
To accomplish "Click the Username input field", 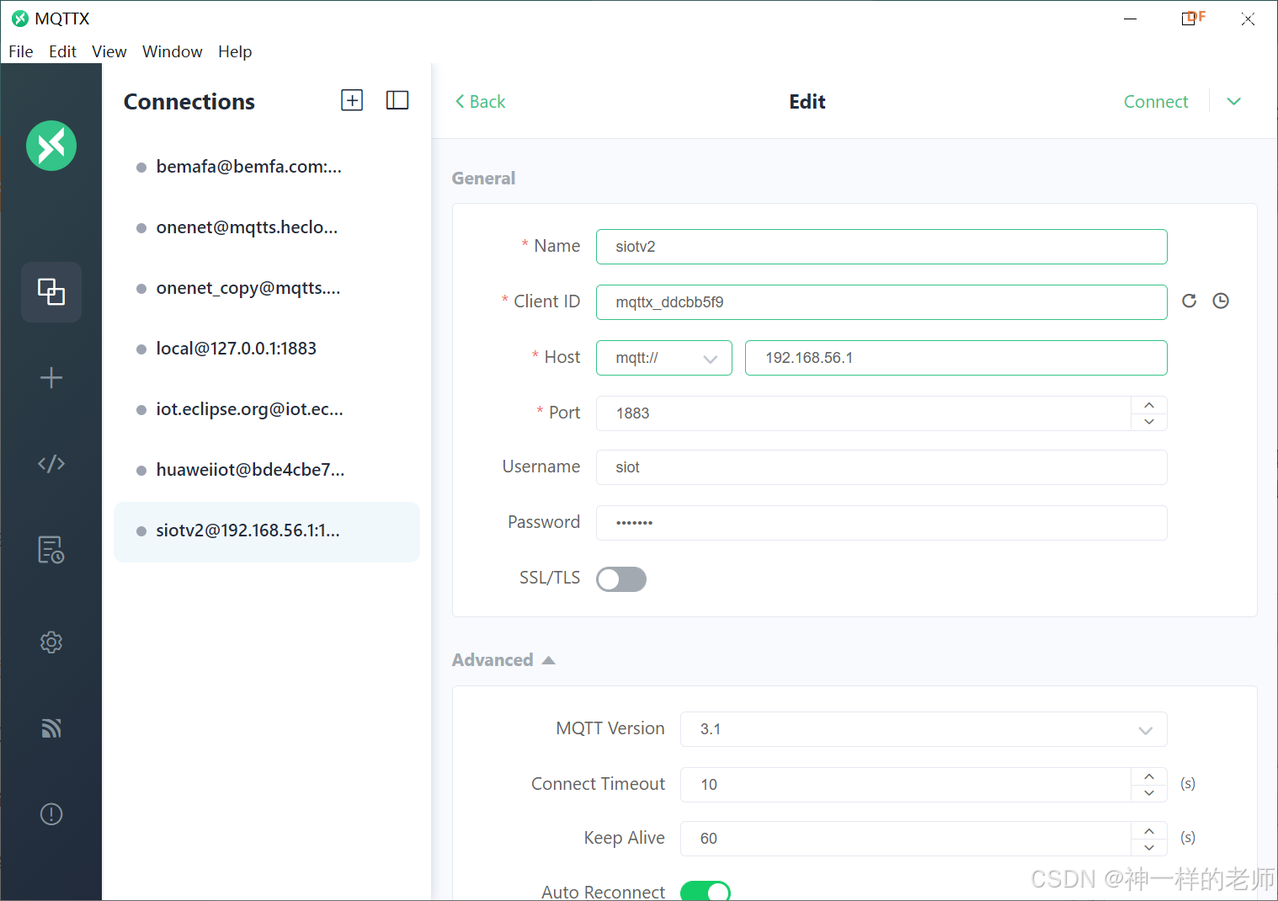I will point(881,467).
